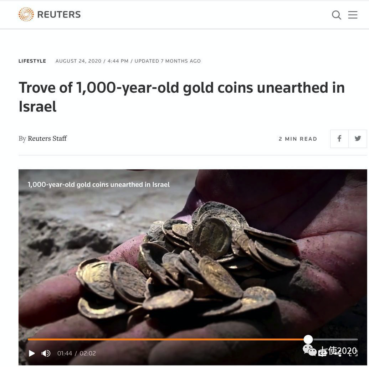Share article on Facebook
Image resolution: width=369 pixels, height=367 pixels.
(x=339, y=139)
